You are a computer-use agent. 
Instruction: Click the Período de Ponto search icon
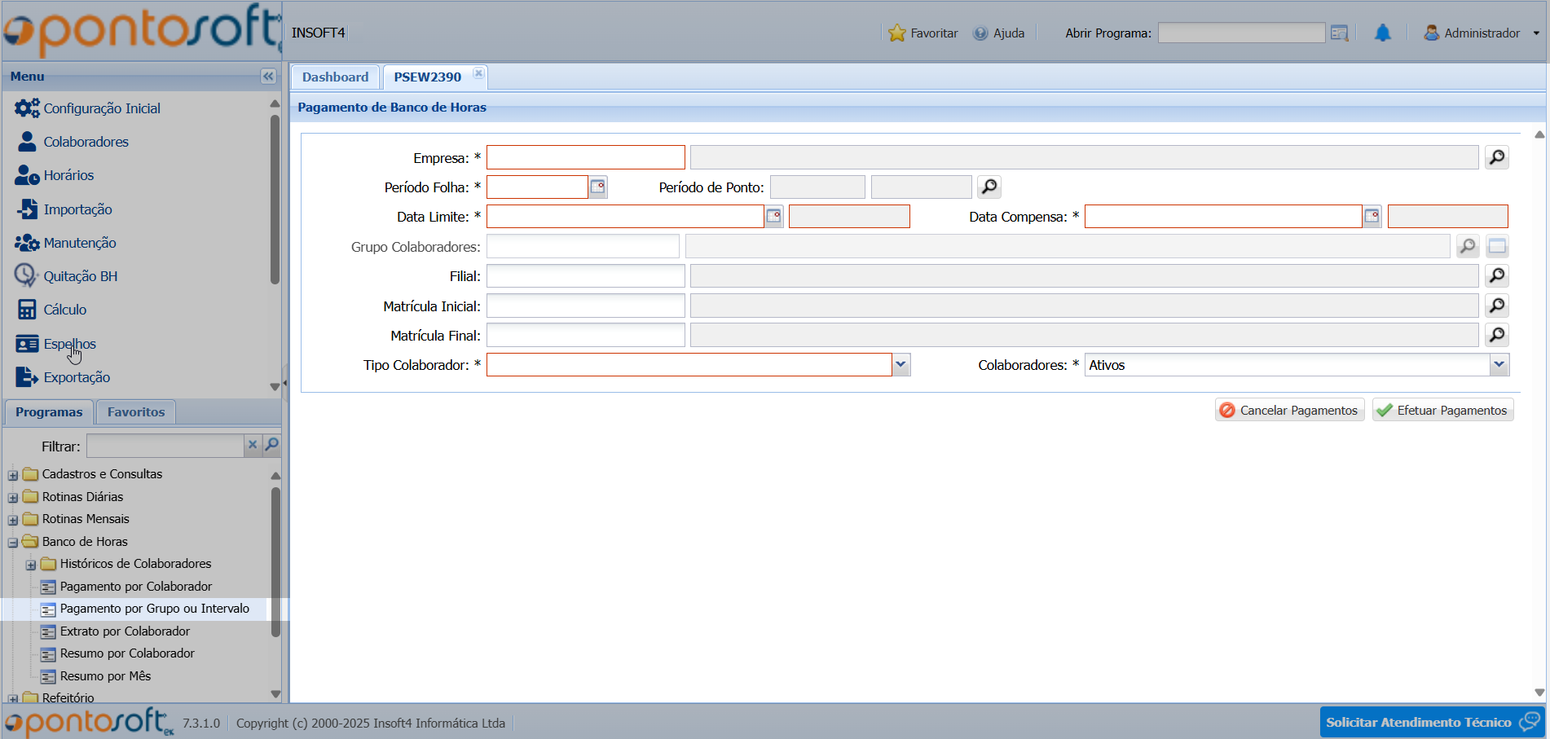[989, 187]
